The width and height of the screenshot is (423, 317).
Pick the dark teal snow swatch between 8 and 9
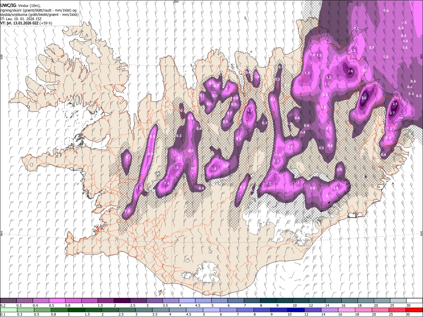coord(268,300)
